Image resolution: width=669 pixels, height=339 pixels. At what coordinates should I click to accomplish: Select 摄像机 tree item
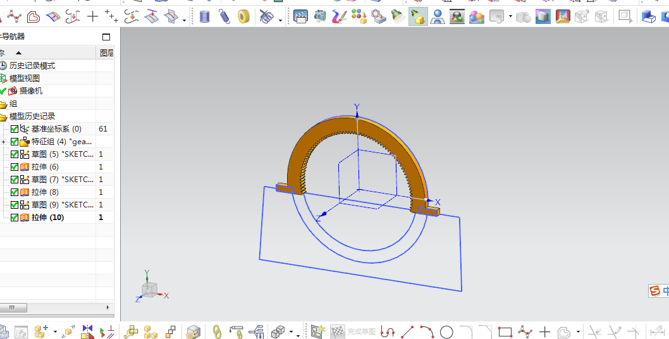(x=31, y=91)
